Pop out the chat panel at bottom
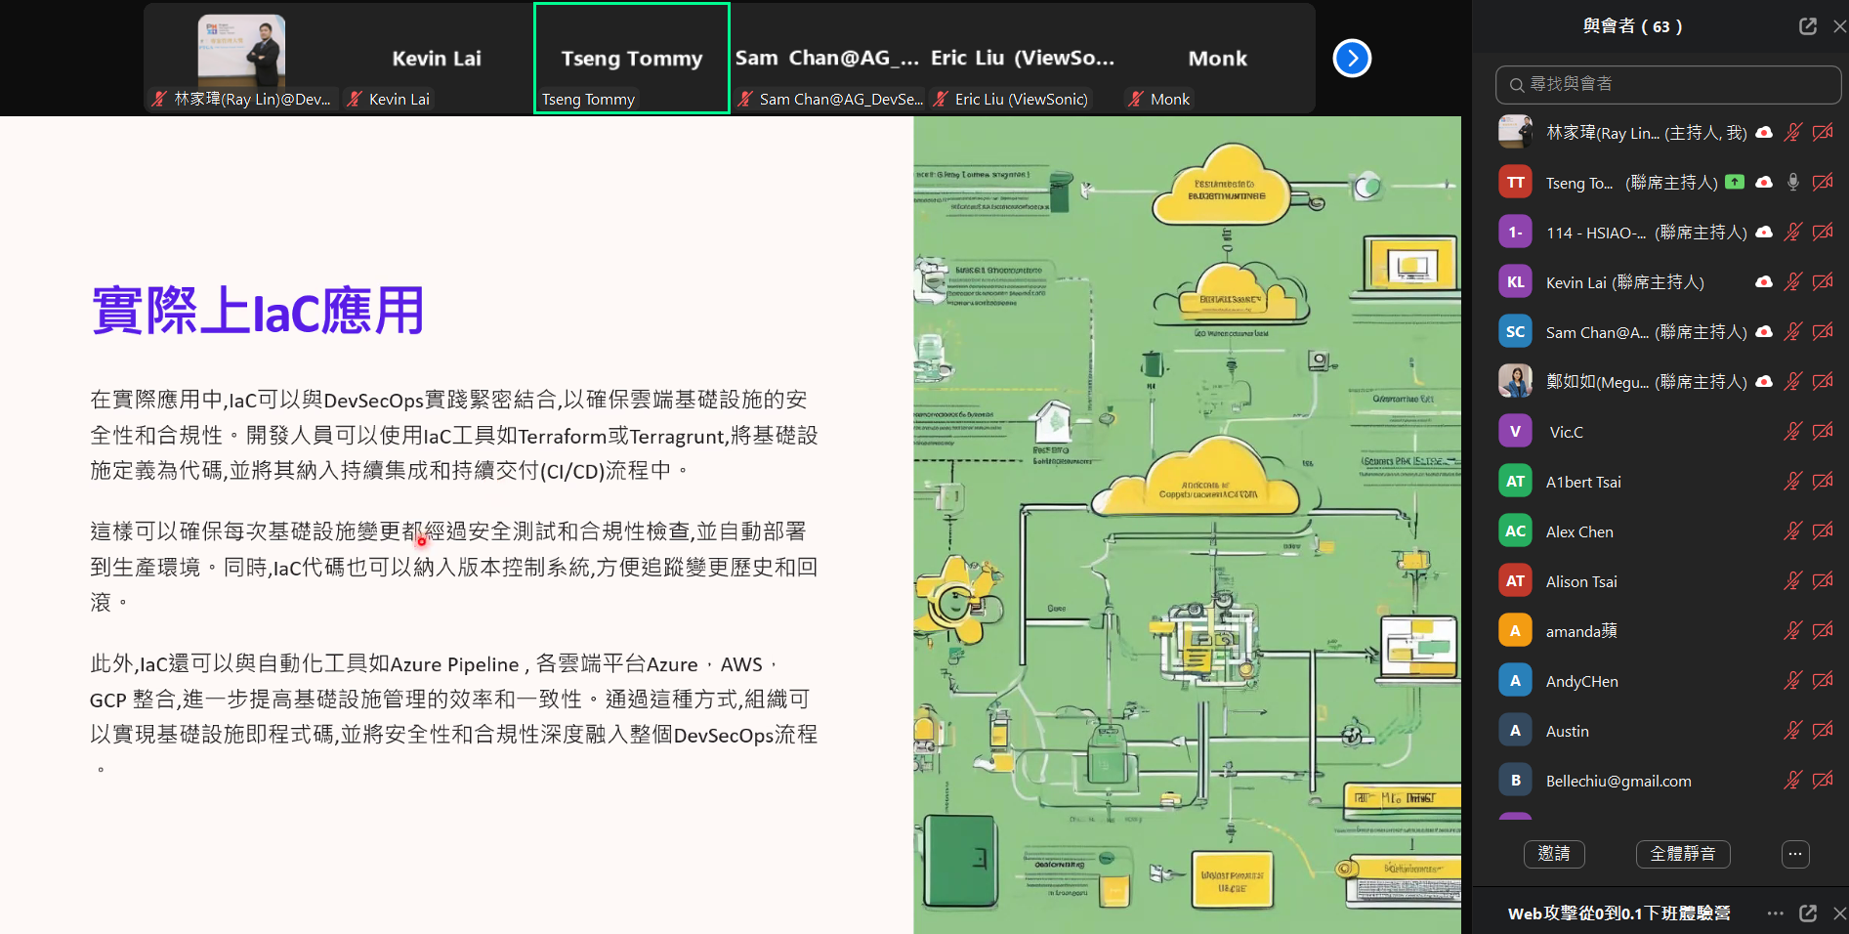Viewport: 1849px width, 934px height. pyautogui.click(x=1808, y=913)
